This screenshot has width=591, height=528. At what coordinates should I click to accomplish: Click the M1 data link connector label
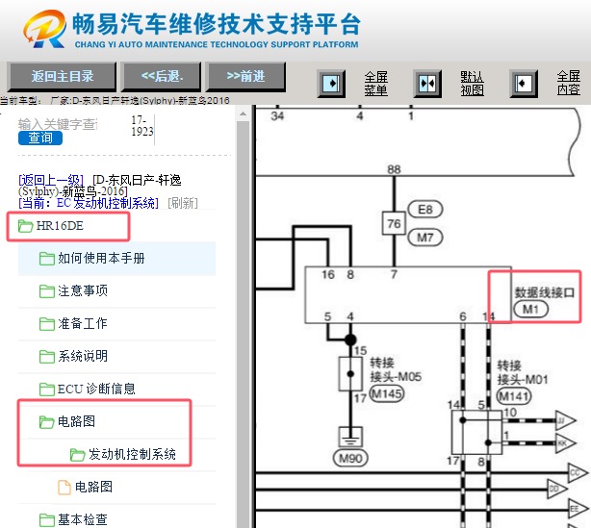531,310
